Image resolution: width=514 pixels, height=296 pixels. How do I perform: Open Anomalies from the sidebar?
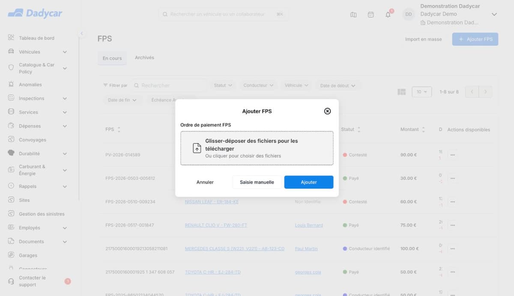pyautogui.click(x=30, y=85)
